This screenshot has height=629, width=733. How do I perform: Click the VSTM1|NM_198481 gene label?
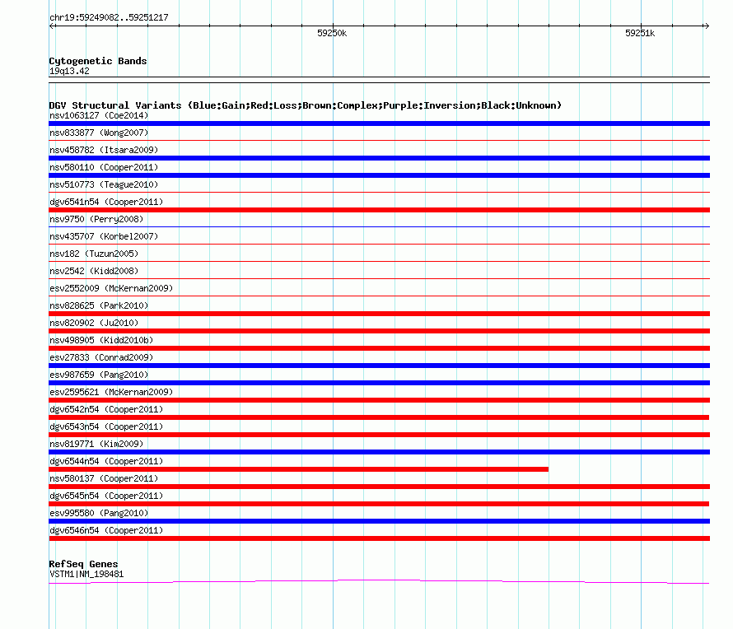pos(86,575)
